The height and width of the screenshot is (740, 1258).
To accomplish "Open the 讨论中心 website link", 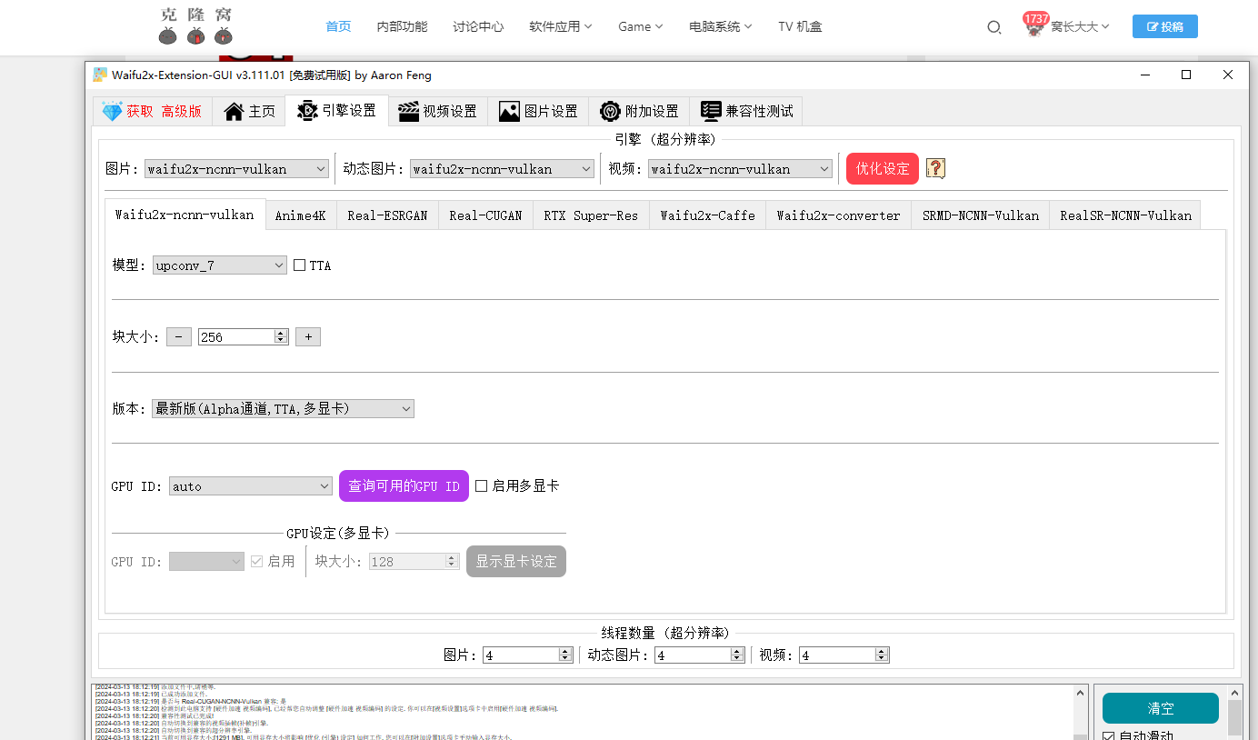I will tap(478, 26).
